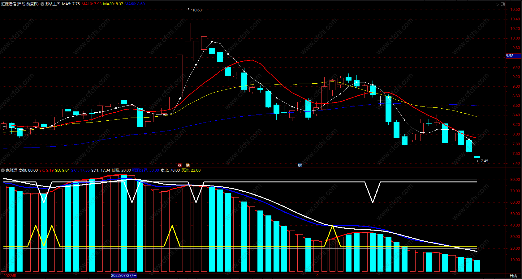Expand the 鬼财运 sub-indicator dropdown arrow
The height and width of the screenshot is (279, 522).
[3, 170]
